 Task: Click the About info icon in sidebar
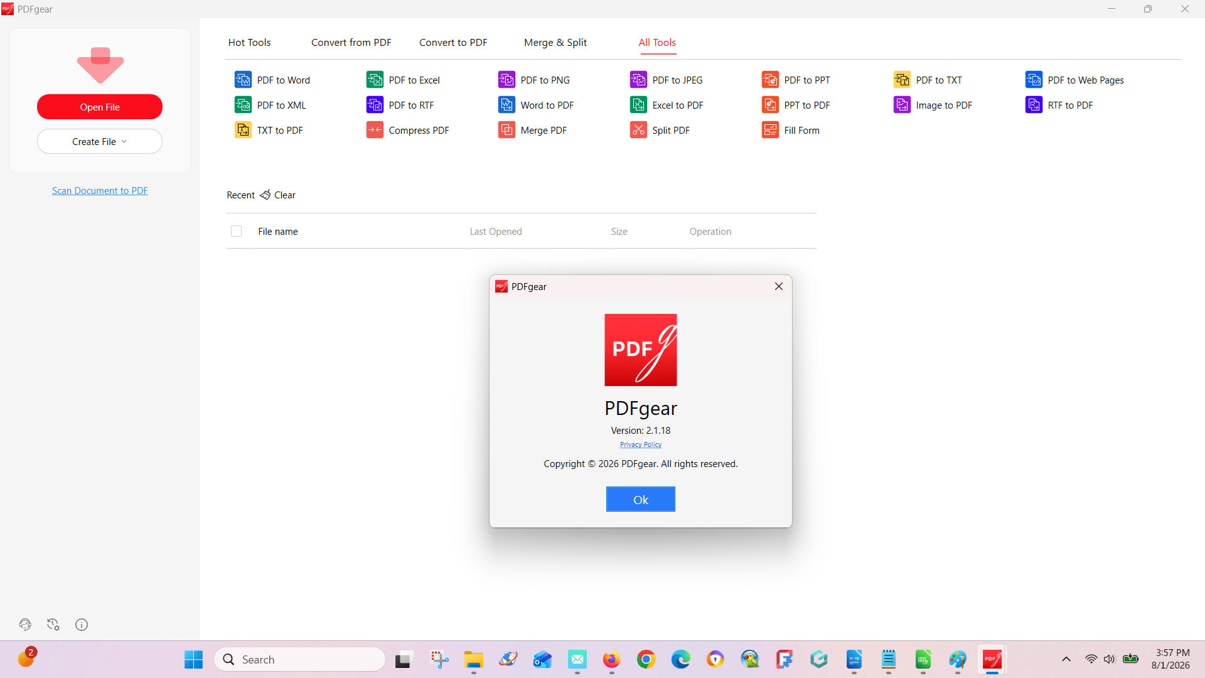coord(82,625)
